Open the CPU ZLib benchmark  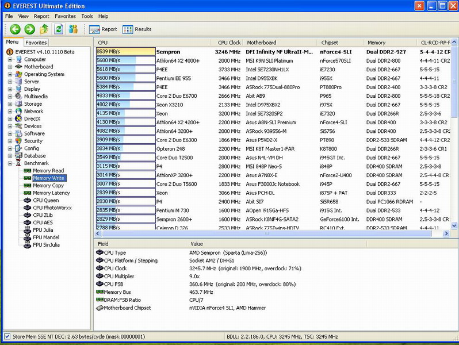pos(43,215)
